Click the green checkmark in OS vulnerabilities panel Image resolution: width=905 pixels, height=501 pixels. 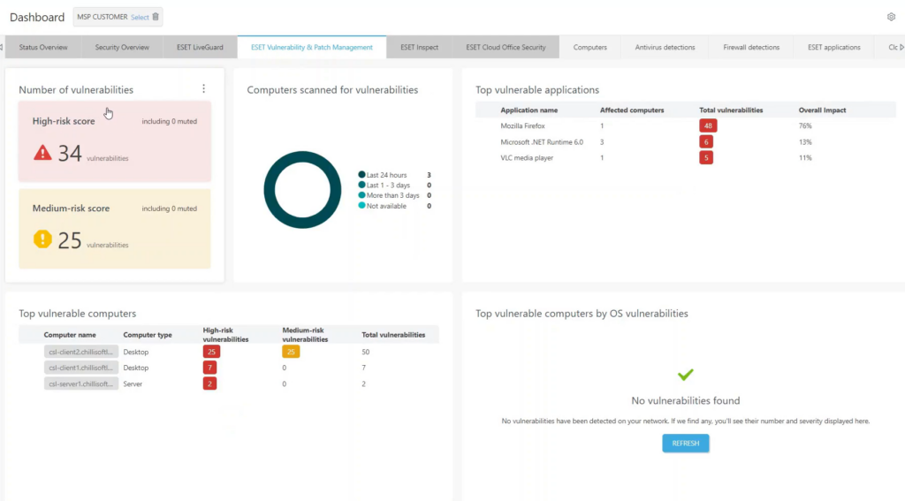[685, 375]
